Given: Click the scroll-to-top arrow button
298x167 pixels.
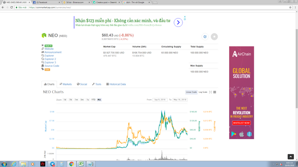Looking at the screenshot, I should coord(291,157).
